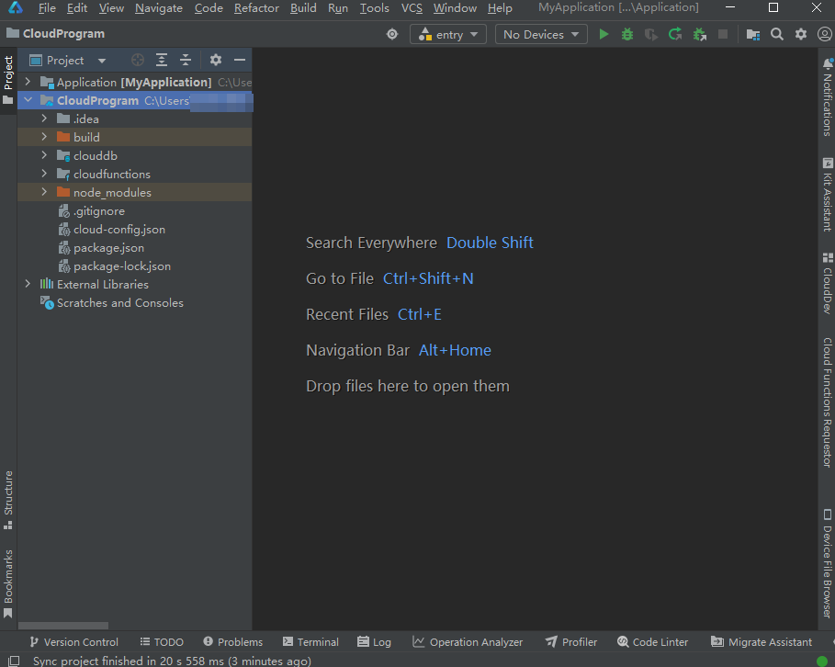
Task: Start debugging with the green bug icon
Action: [627, 34]
